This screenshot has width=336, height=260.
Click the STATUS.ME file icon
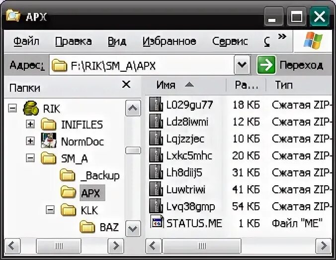(157, 222)
